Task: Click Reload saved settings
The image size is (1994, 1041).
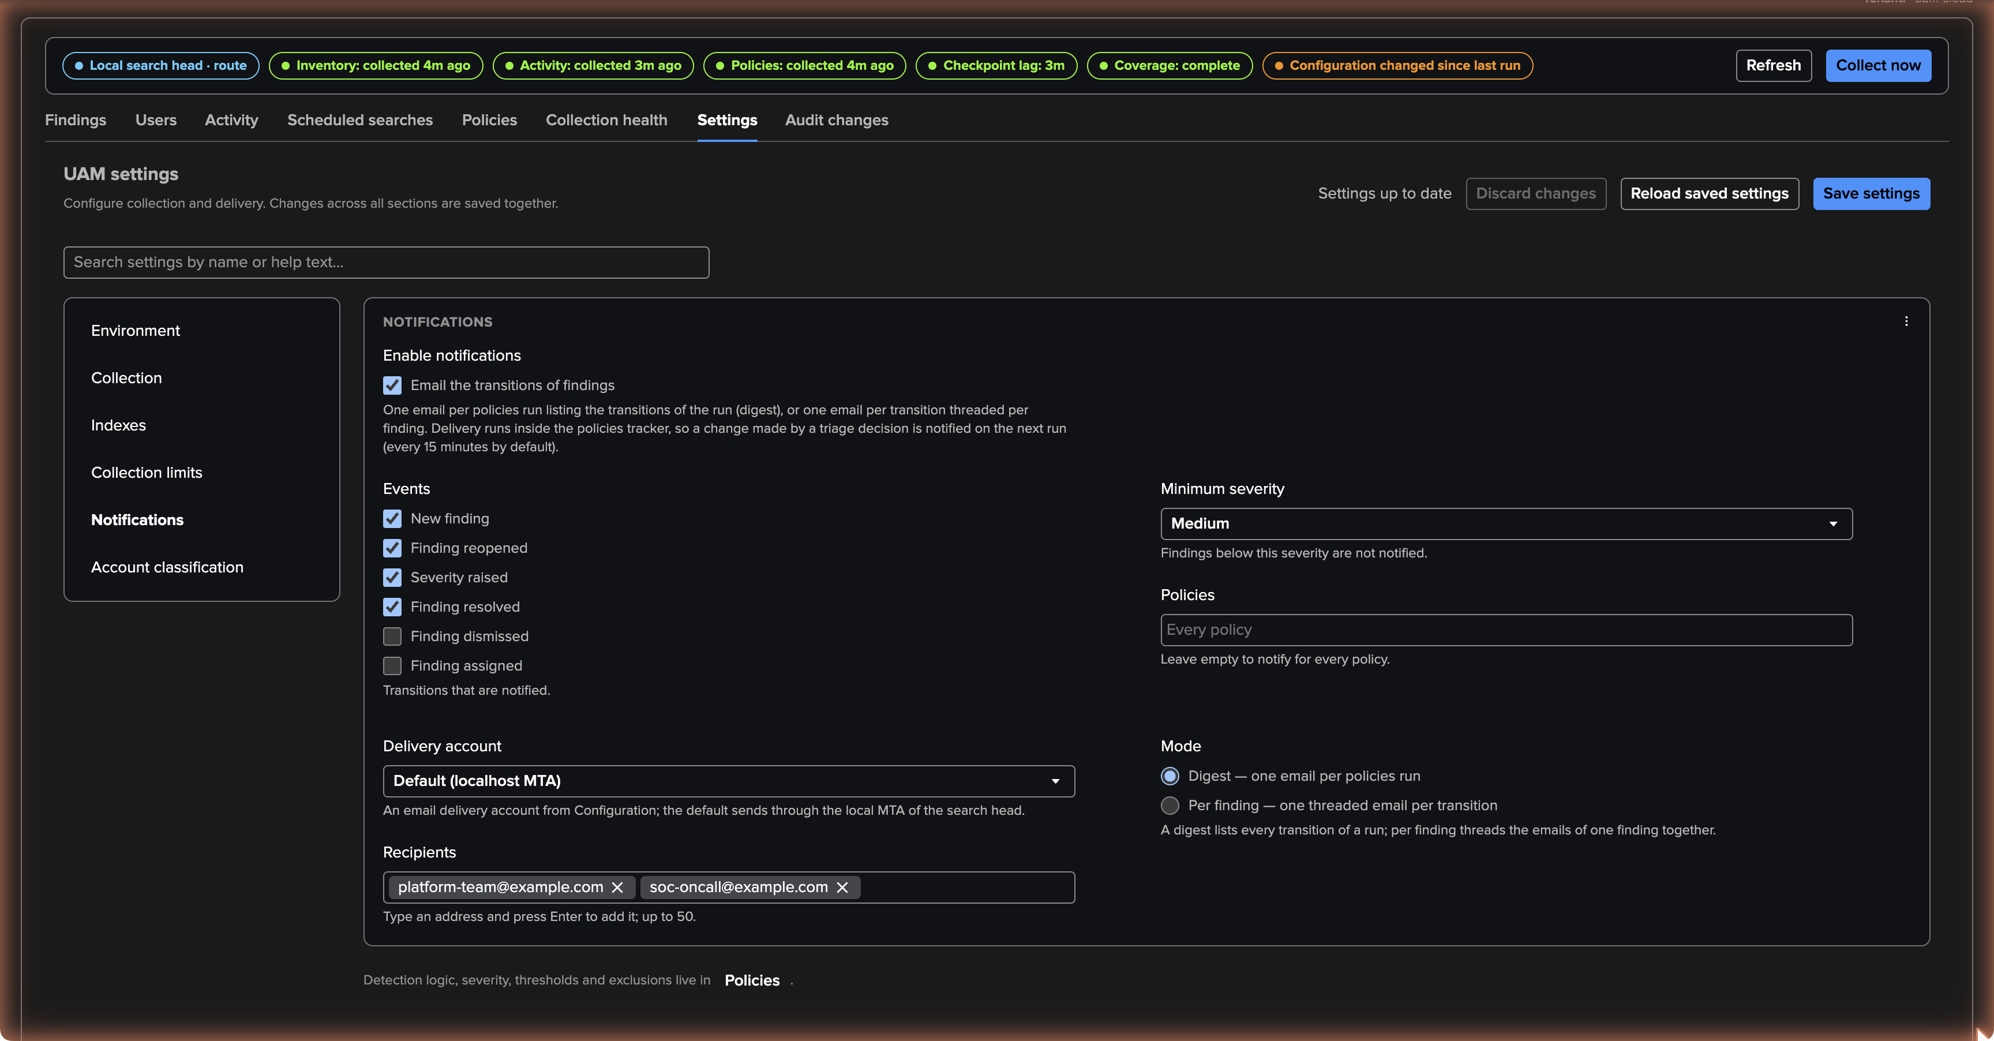Action: (x=1709, y=193)
